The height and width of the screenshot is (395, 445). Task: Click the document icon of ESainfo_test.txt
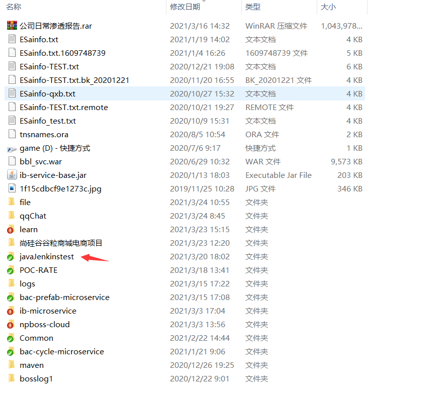tap(12, 121)
